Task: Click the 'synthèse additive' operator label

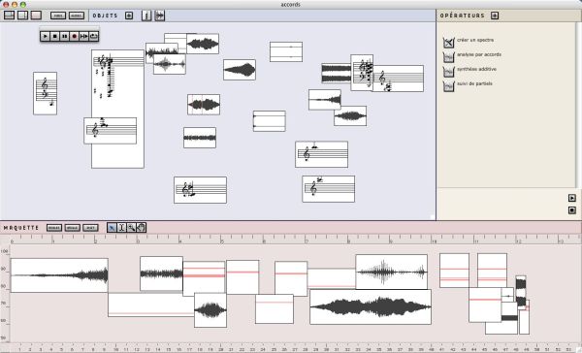Action: coord(476,69)
